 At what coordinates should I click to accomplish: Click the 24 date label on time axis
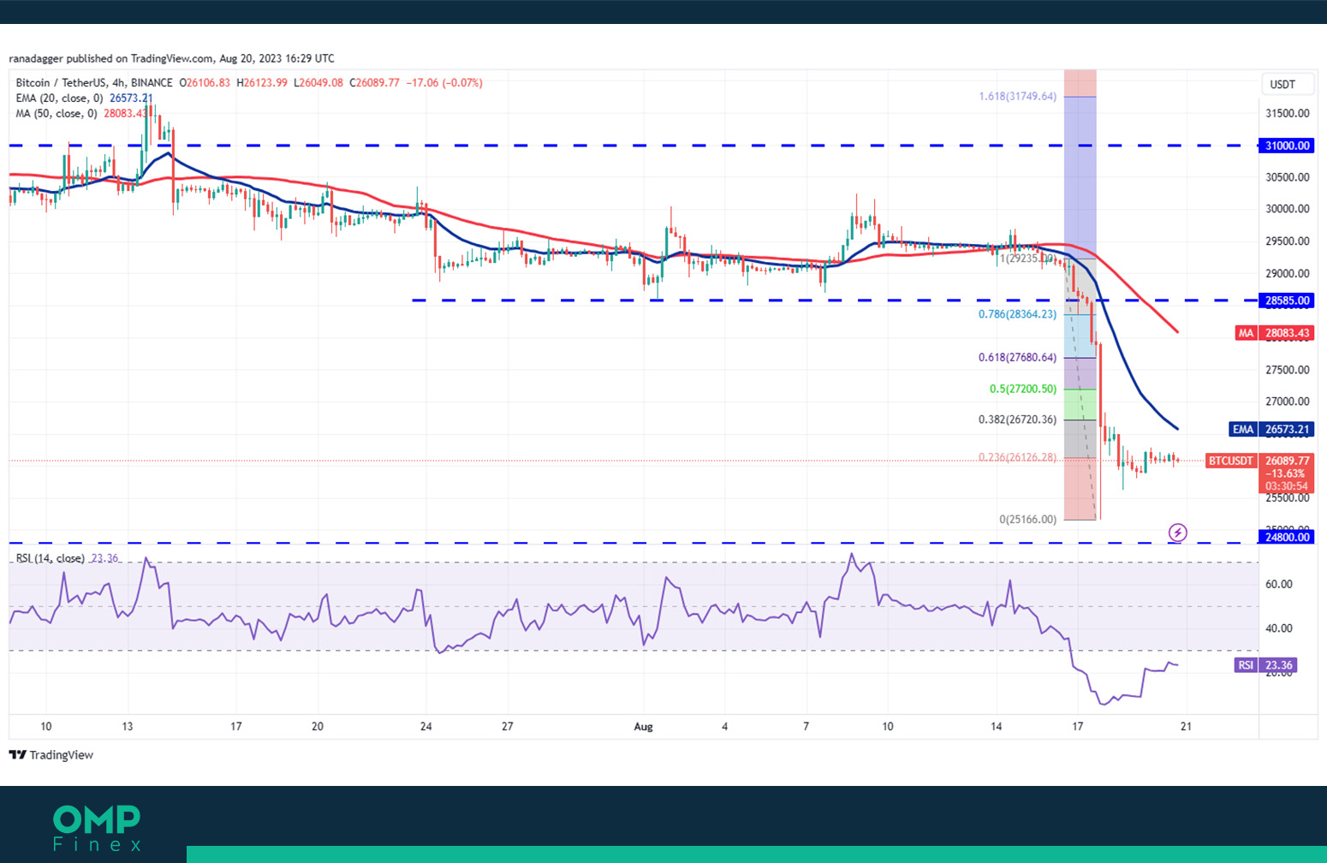[x=426, y=727]
